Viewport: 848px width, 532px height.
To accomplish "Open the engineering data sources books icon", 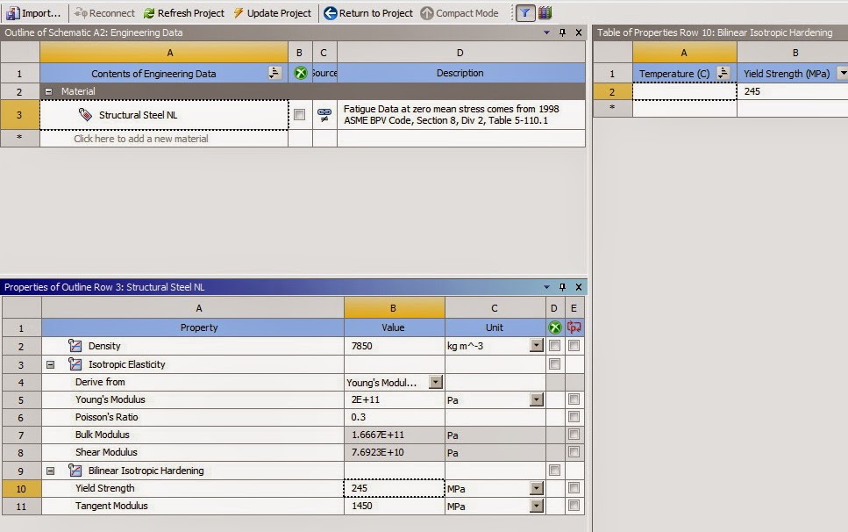I will pos(545,13).
